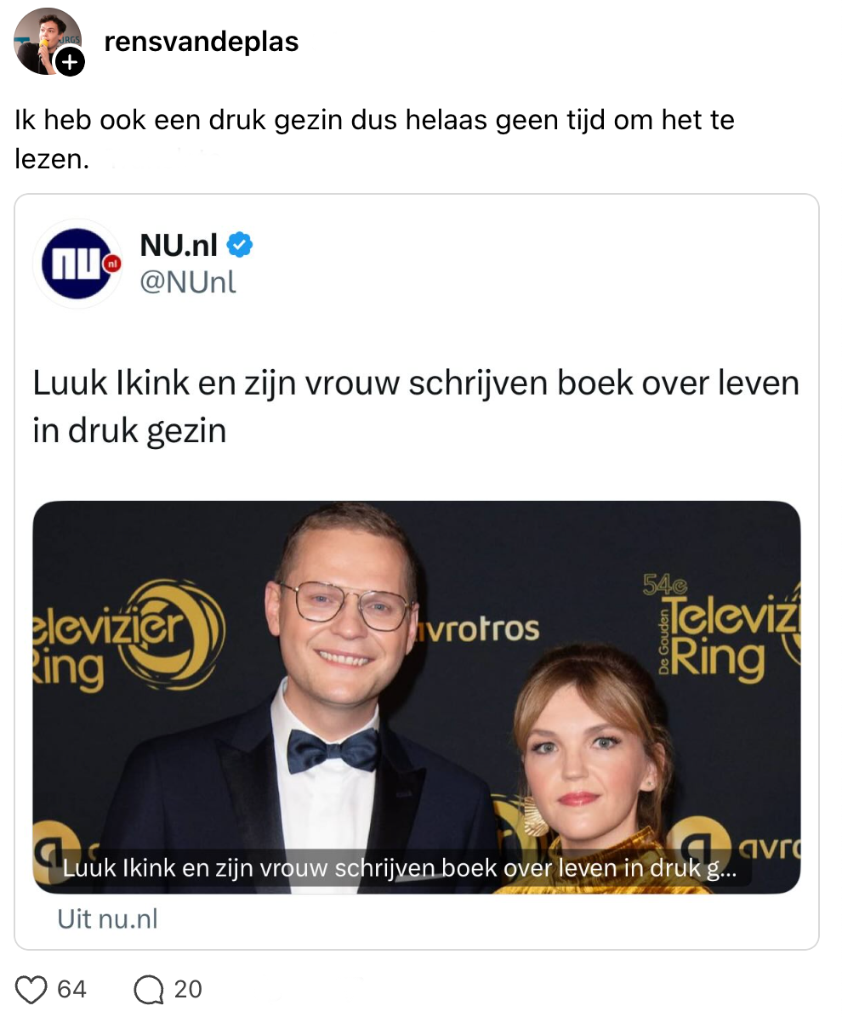Tap the plus follow badge on the avatar
Image resolution: width=842 pixels, height=1017 pixels.
click(70, 63)
